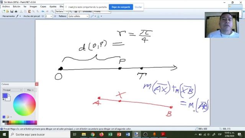The height and width of the screenshot is (138, 245).
Task: Click the ESP language indicator
Action: point(220,135)
